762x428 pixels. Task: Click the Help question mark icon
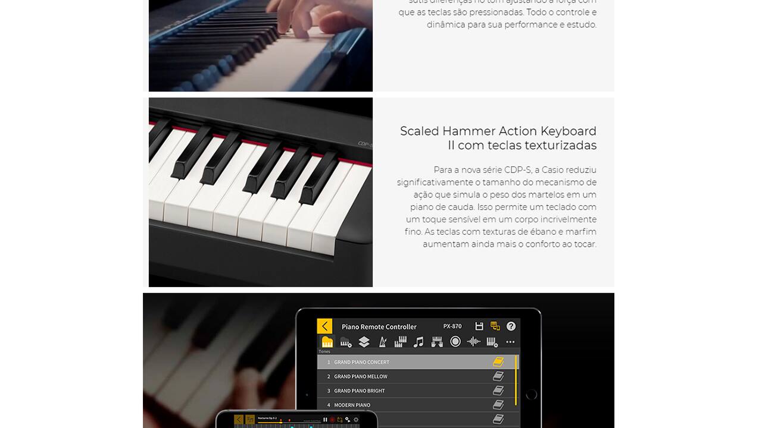(x=511, y=326)
